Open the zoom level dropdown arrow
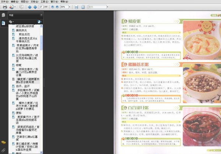This screenshot has width=221, height=154. pos(70,7)
